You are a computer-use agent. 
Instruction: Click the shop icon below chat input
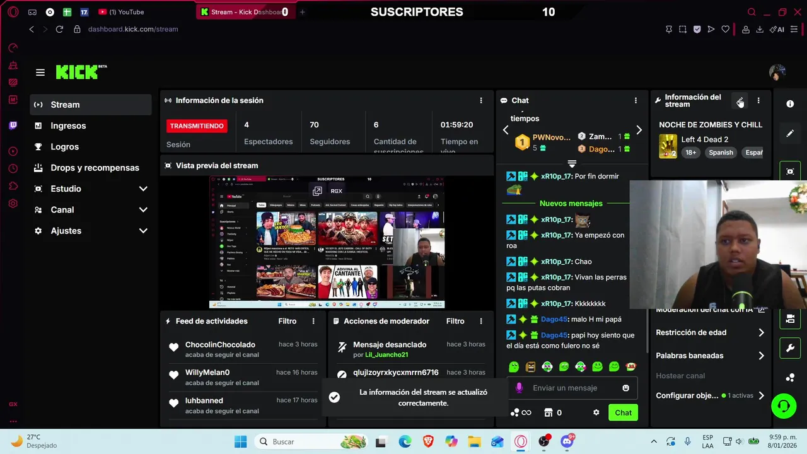[x=549, y=412]
